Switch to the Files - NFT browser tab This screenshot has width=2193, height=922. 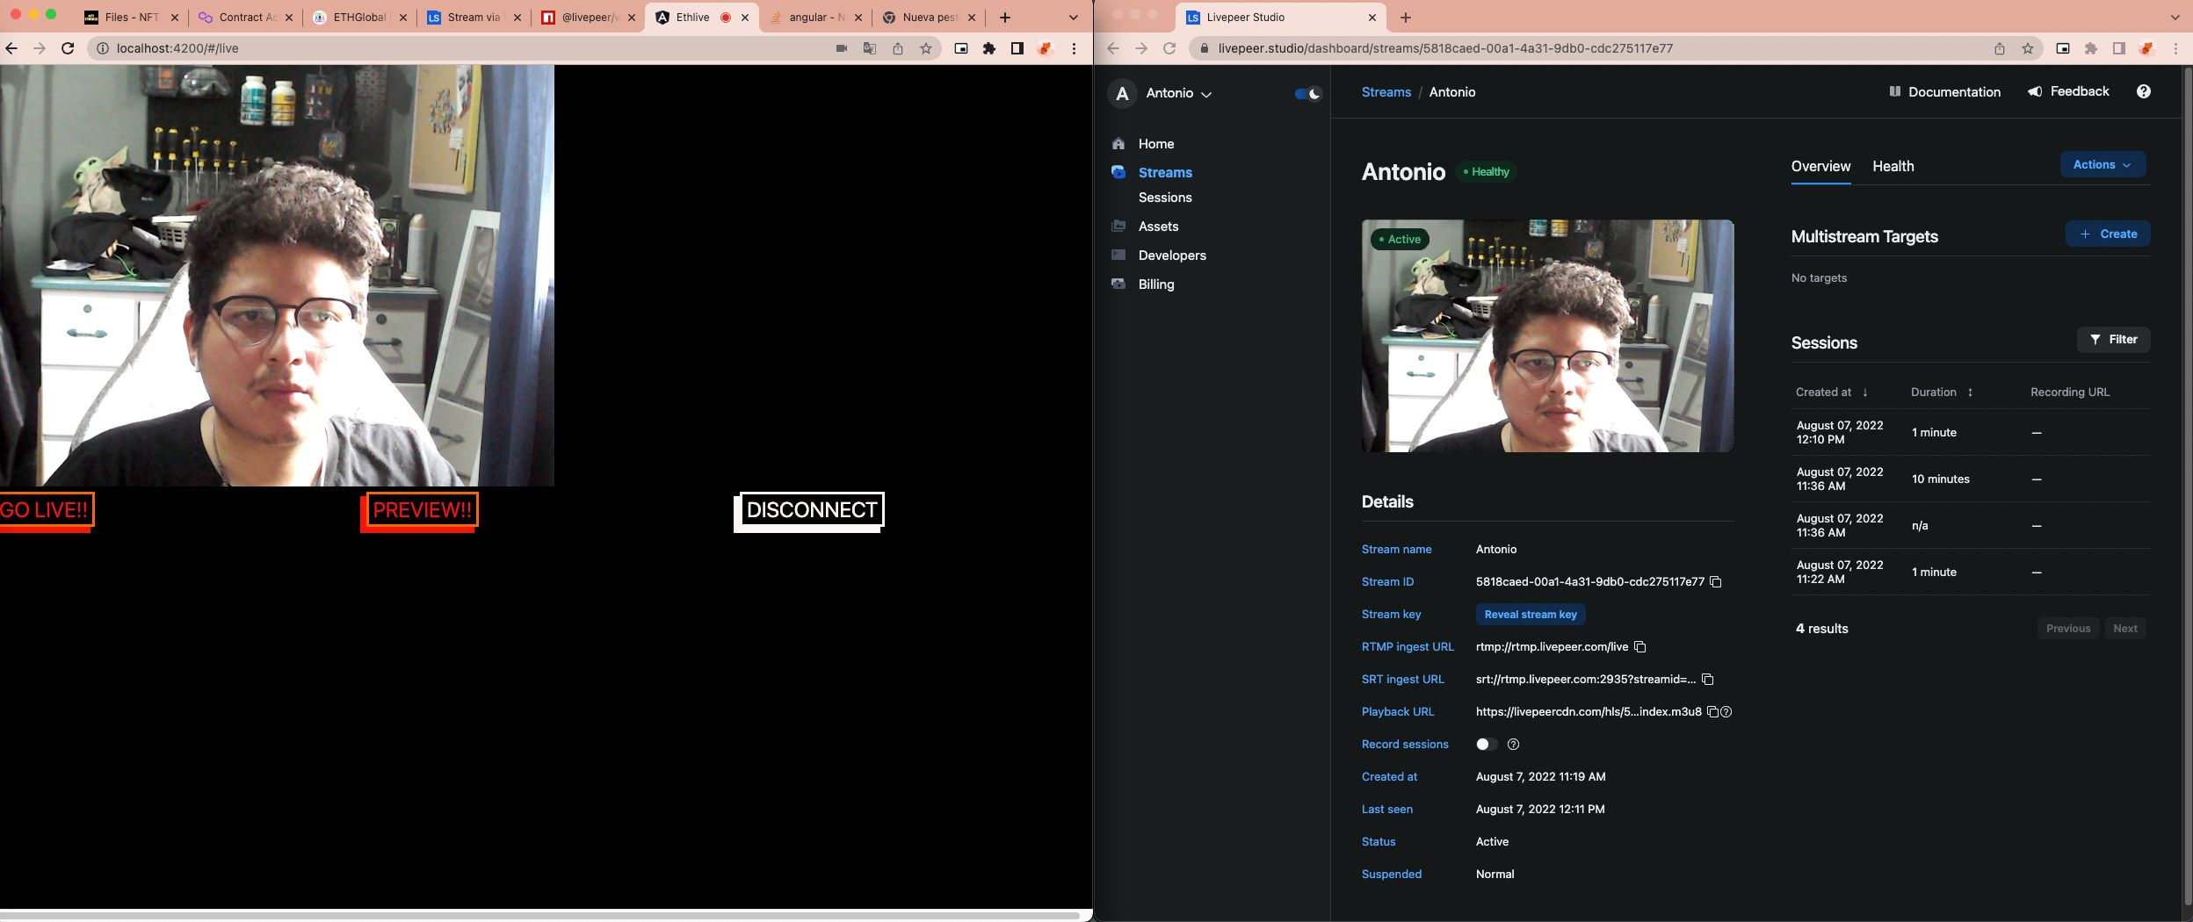(132, 18)
